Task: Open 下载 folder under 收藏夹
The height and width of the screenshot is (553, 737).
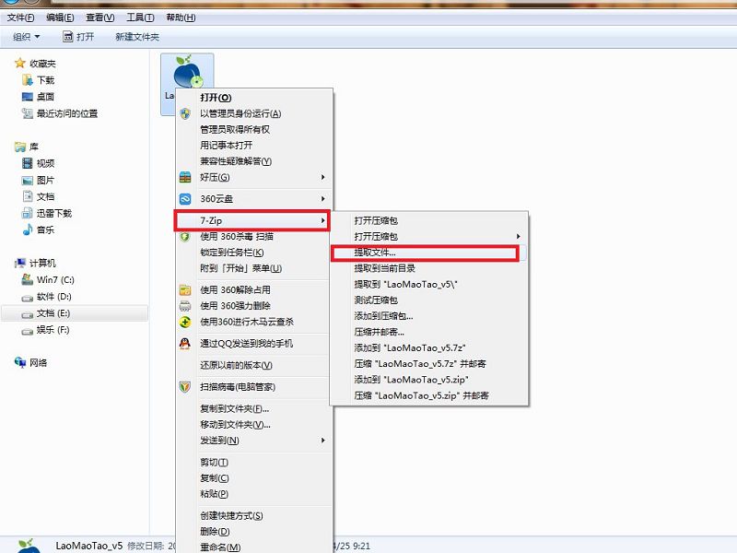Action: pyautogui.click(x=45, y=80)
